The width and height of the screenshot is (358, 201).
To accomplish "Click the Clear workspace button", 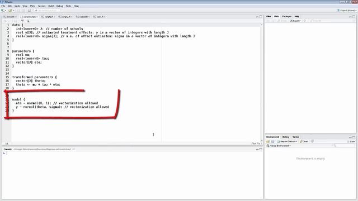I will 304,141.
